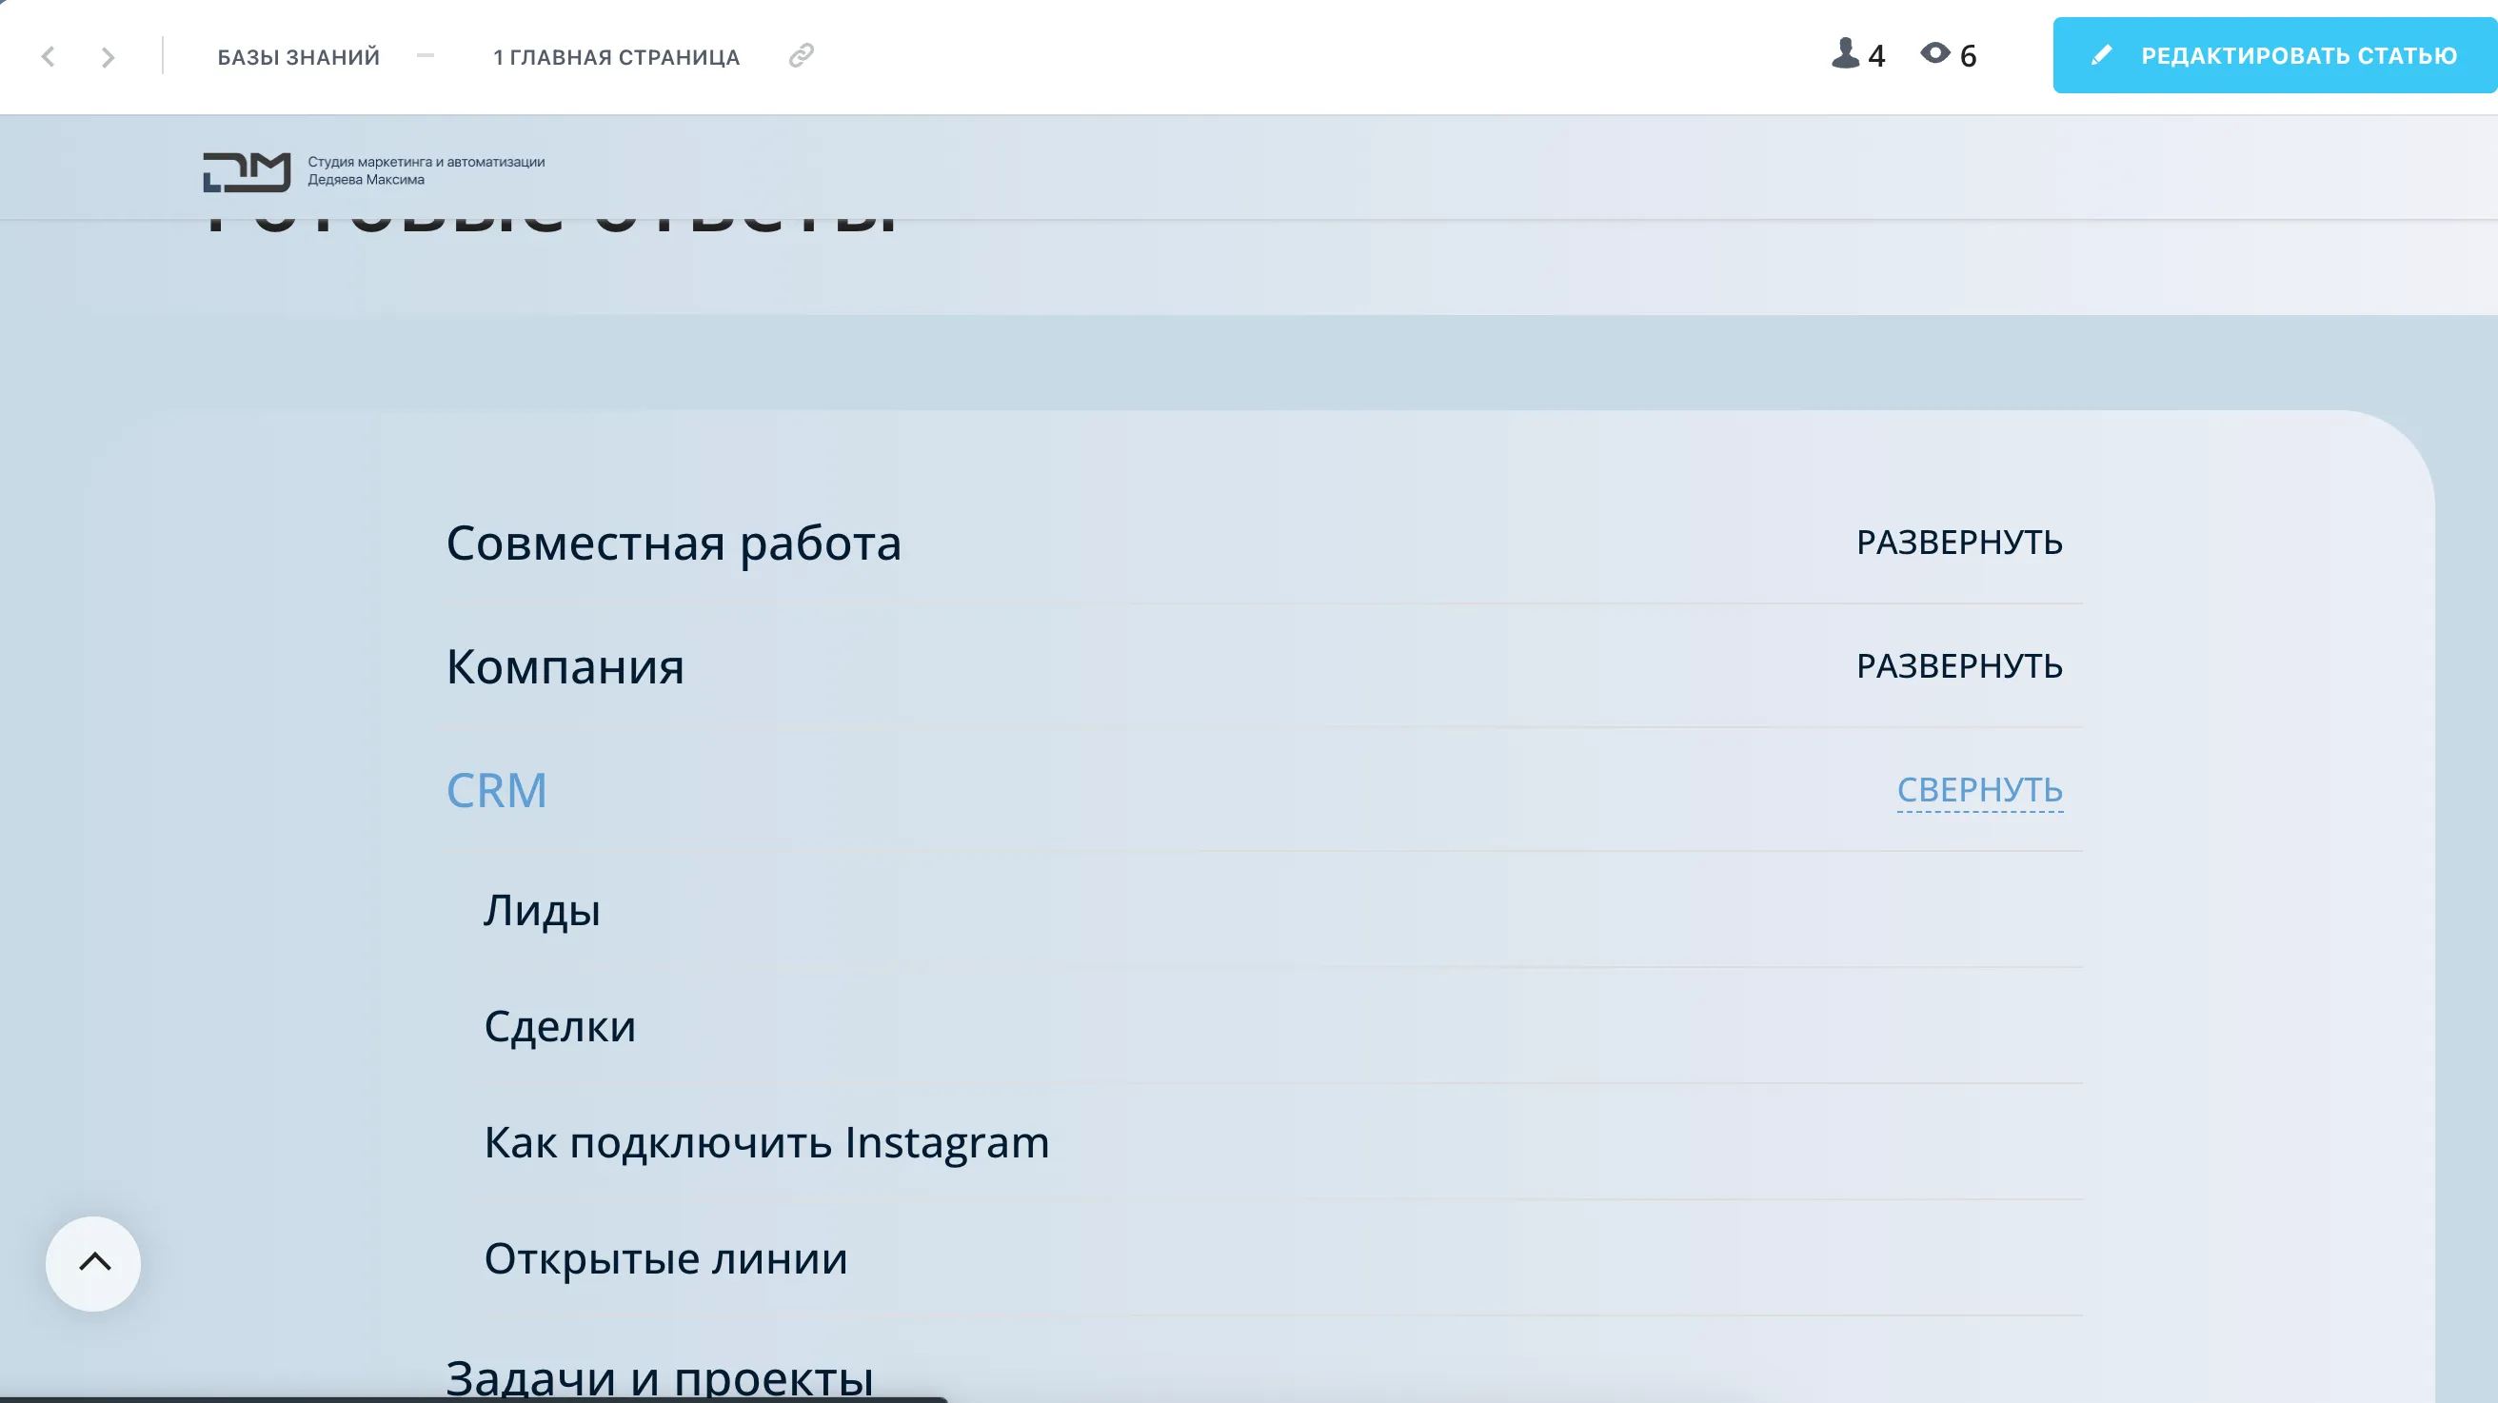Screen dimensions: 2498x1403
Task: Click the CRM section heading
Action: tap(497, 790)
